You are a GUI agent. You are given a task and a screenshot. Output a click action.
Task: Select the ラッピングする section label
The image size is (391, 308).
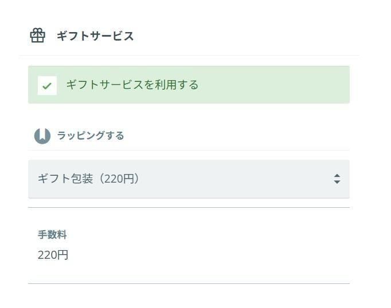91,136
